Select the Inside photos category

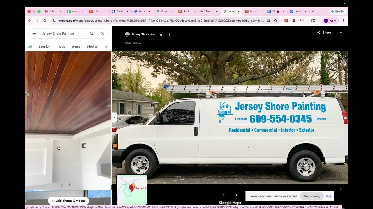point(61,46)
